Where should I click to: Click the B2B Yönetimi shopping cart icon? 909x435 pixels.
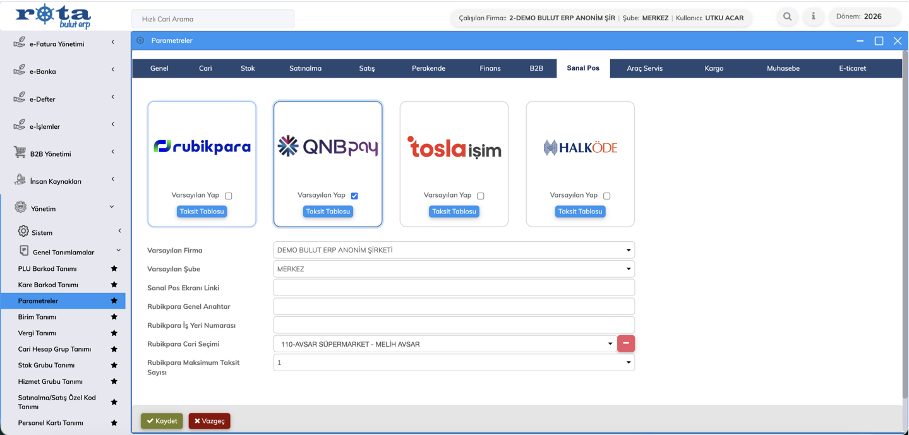20,153
